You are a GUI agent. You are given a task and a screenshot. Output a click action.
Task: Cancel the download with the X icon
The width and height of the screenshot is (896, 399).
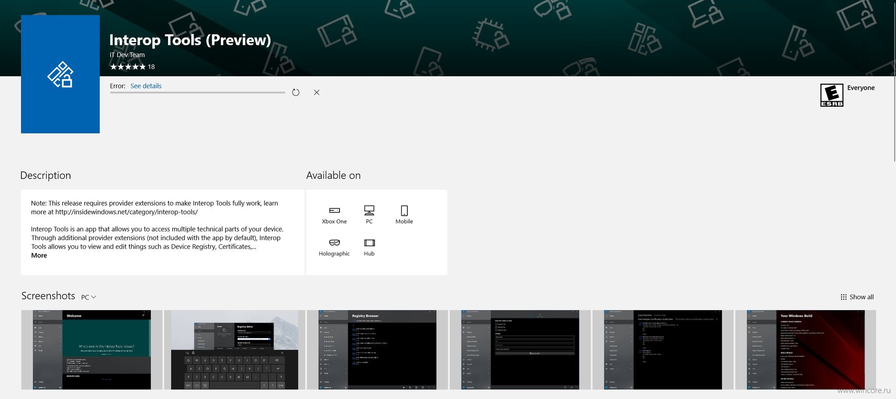click(x=317, y=92)
